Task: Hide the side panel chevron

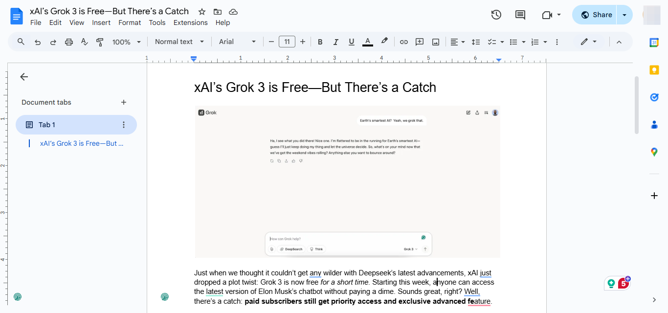Action: pyautogui.click(x=654, y=300)
